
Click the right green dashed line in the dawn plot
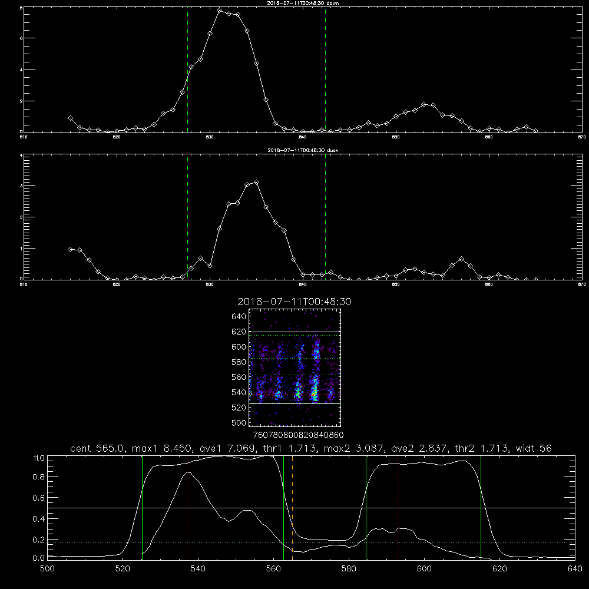click(325, 70)
